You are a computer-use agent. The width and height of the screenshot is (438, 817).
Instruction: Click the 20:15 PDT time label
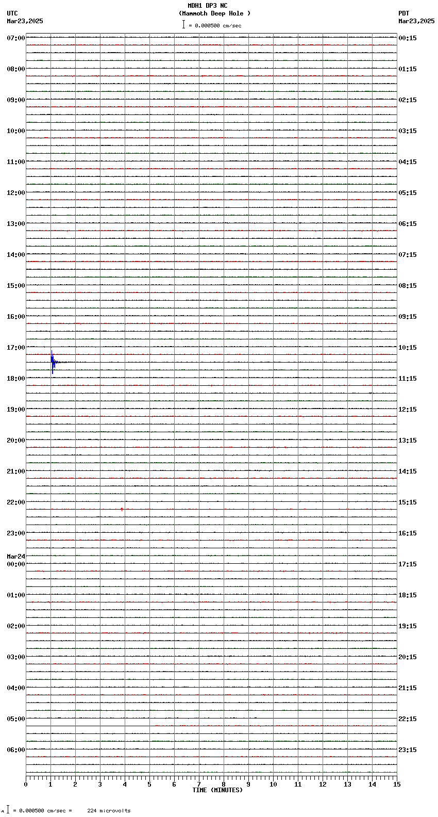click(408, 657)
